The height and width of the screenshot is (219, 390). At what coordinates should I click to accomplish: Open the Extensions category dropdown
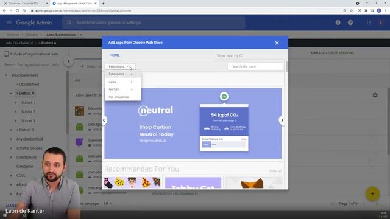pyautogui.click(x=120, y=66)
